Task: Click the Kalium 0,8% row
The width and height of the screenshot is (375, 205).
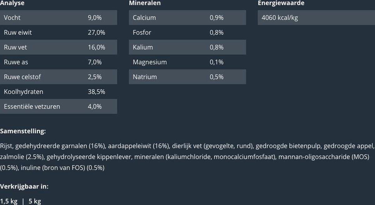Action: pyautogui.click(x=187, y=47)
